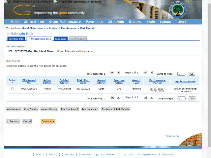Screen dimensions: 211x158
Task: Click the Confirmation tab
Action: (78, 39)
